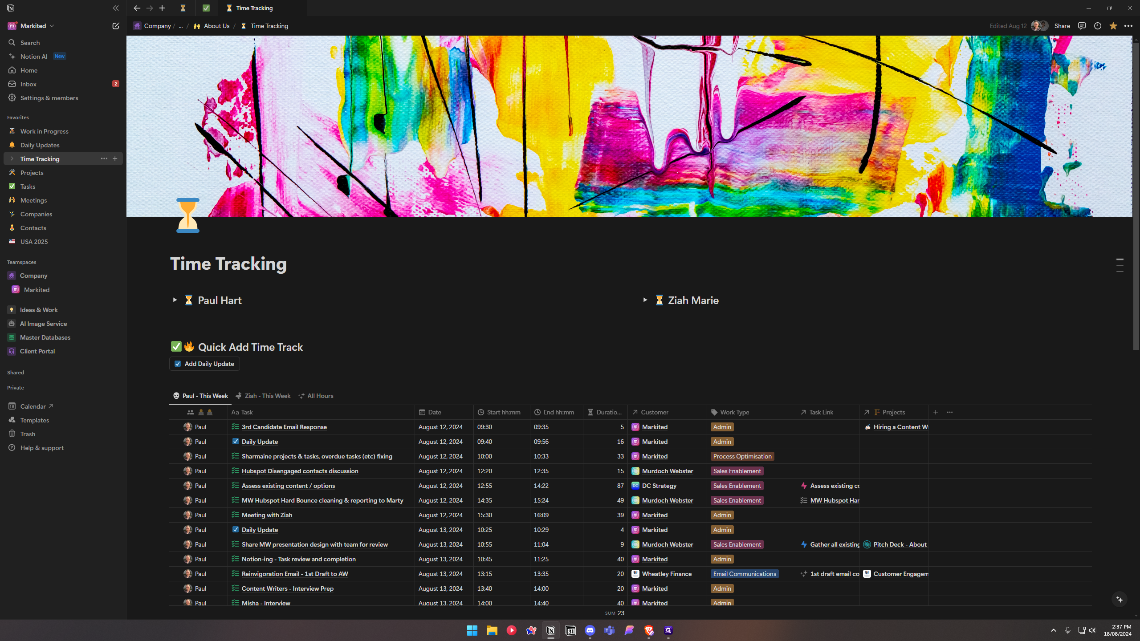Select the checkmark browser tab
This screenshot has width=1140, height=641.
206,8
